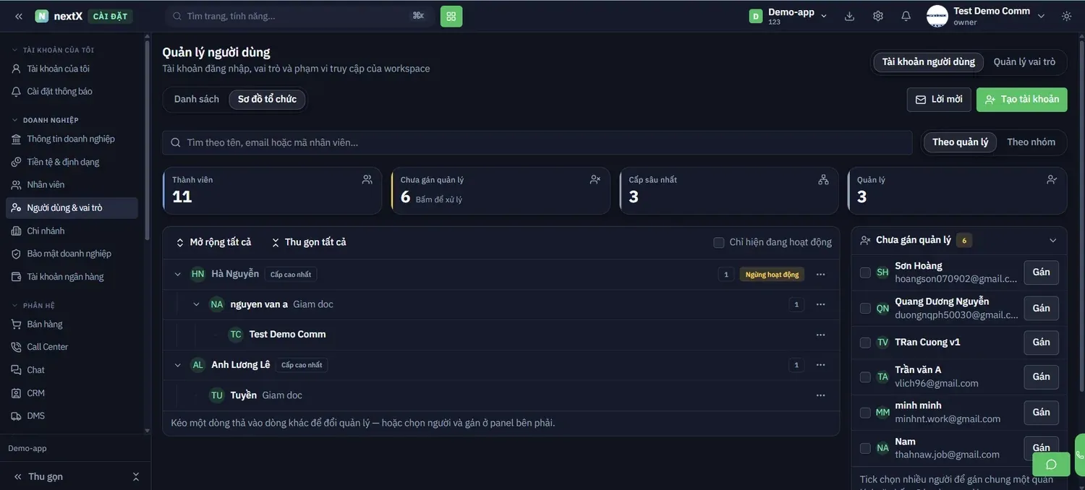Open the settings gear icon

pyautogui.click(x=878, y=16)
